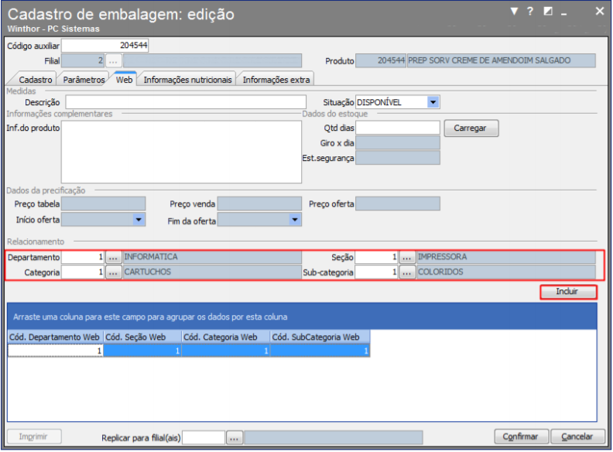The width and height of the screenshot is (613, 452).
Task: Expand the Fim da oferta date dropdown
Action: tap(295, 220)
